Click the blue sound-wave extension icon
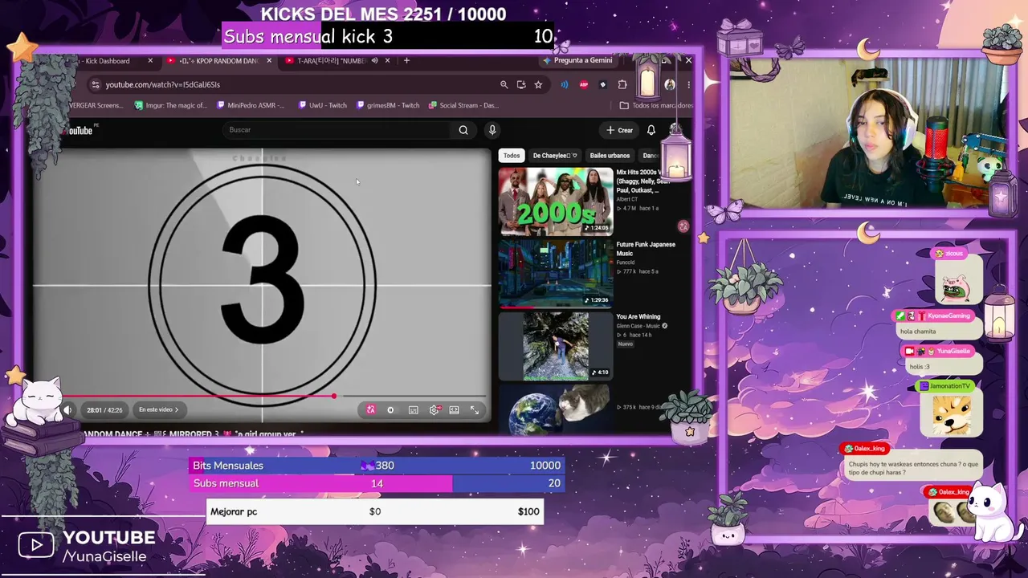The height and width of the screenshot is (578, 1028). (565, 84)
